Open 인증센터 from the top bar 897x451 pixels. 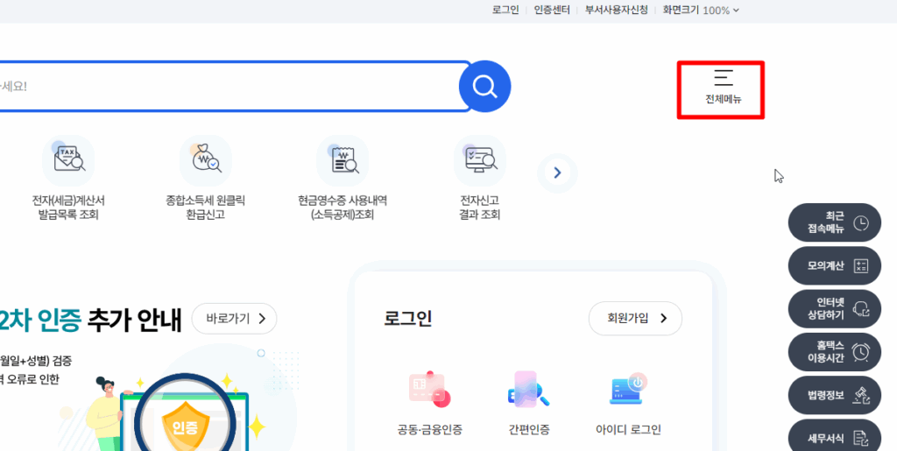552,11
